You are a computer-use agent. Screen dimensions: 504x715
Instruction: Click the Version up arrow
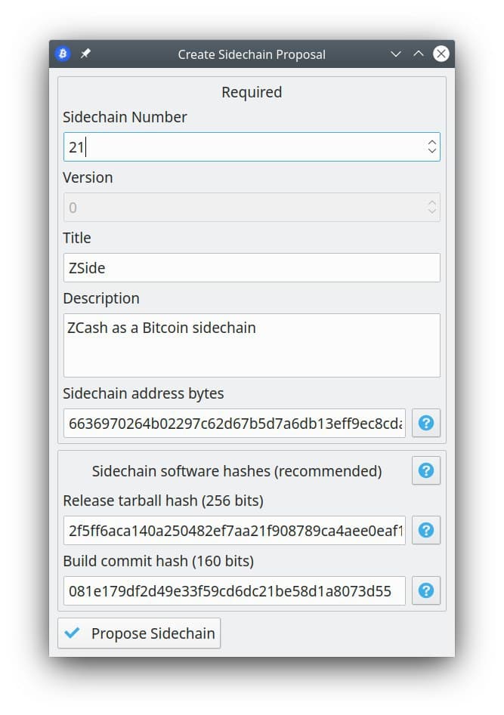tap(432, 203)
